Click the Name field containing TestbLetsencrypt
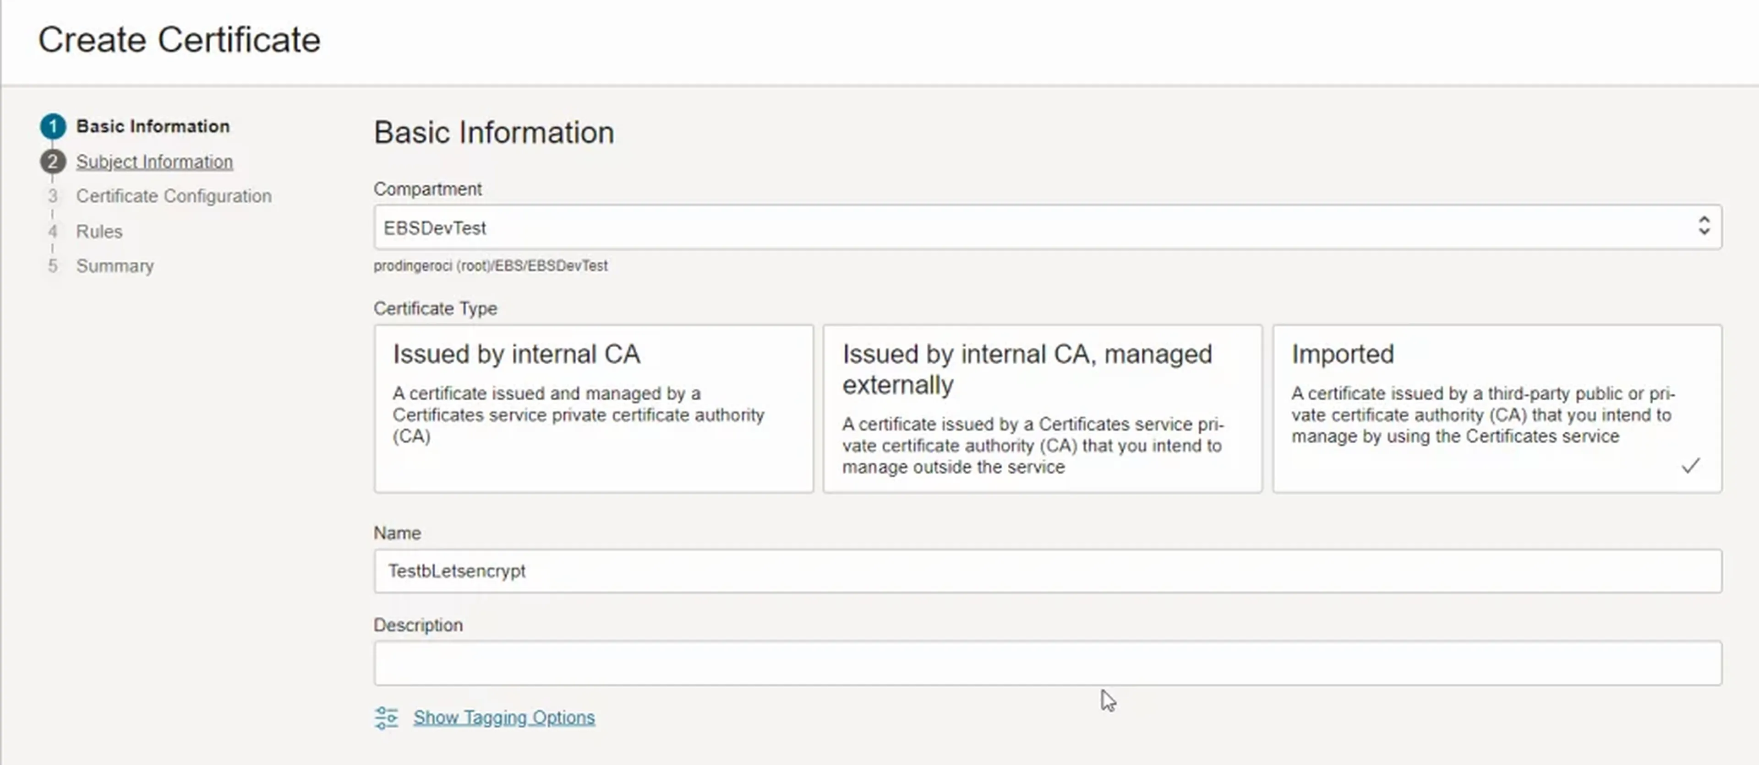 click(1048, 571)
